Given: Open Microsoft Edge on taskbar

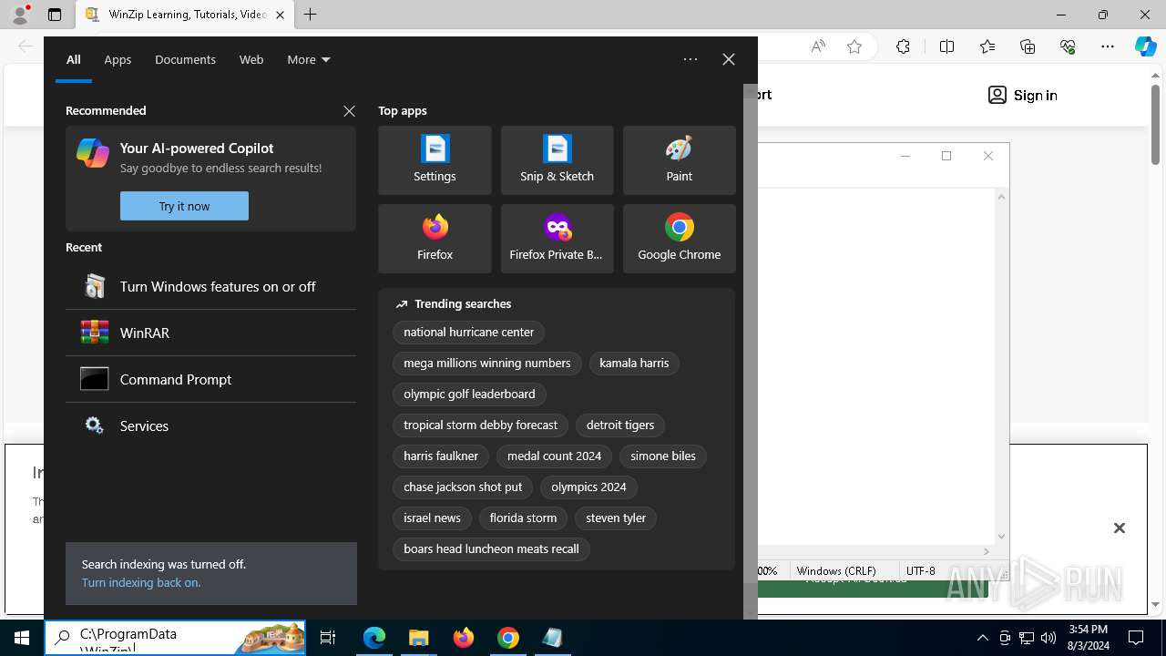Looking at the screenshot, I should click(x=374, y=638).
